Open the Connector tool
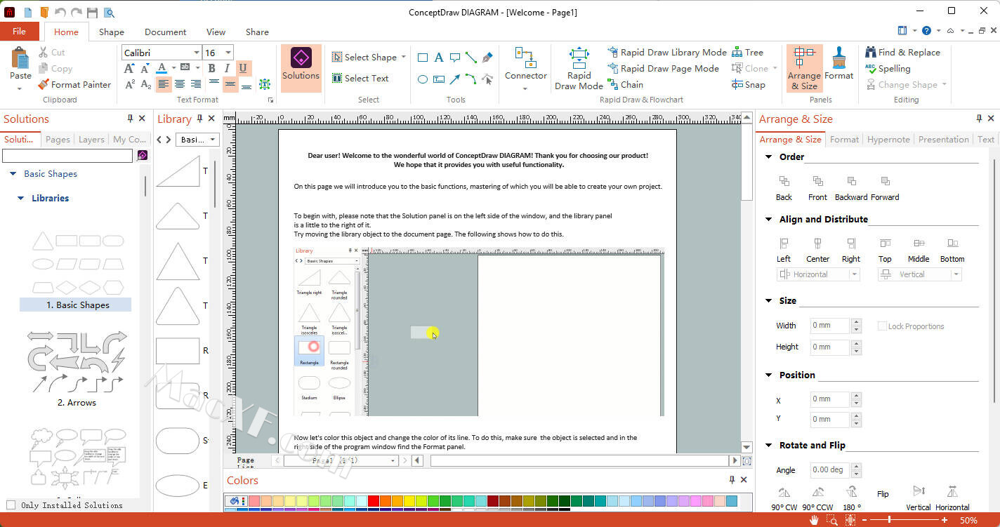This screenshot has width=1000, height=527. pos(525,65)
